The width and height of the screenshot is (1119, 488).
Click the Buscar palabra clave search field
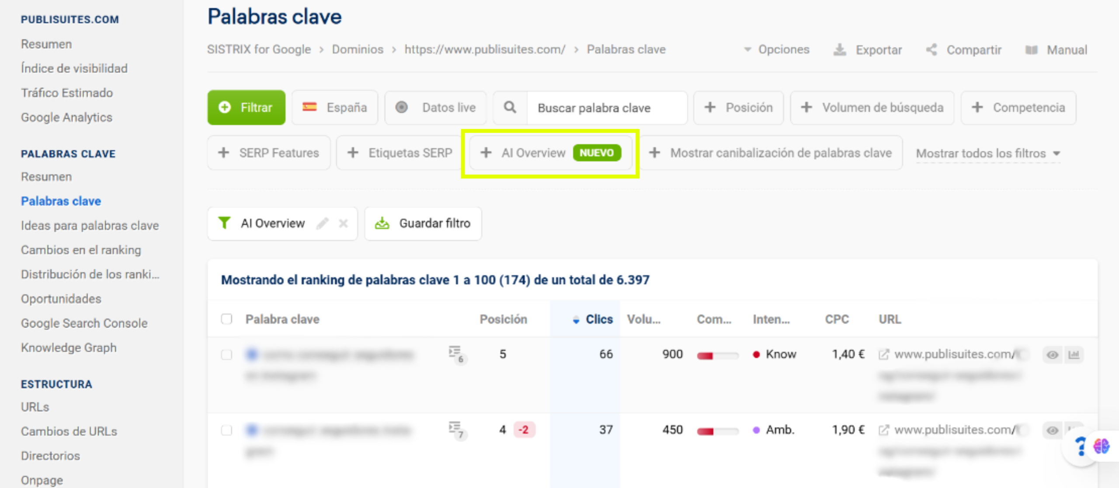606,108
